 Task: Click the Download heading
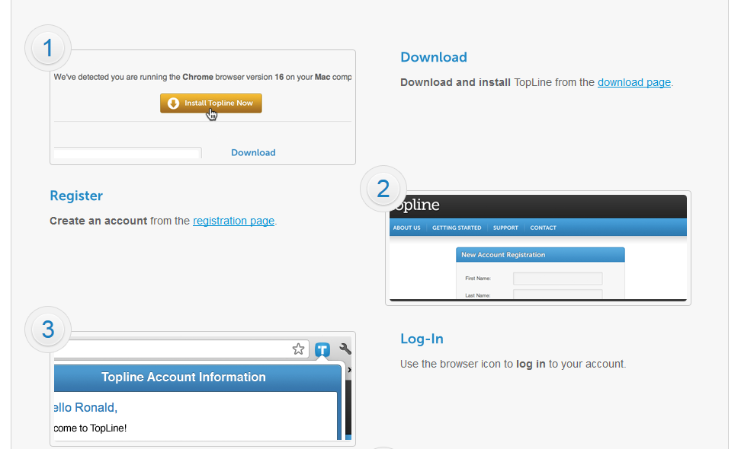433,57
